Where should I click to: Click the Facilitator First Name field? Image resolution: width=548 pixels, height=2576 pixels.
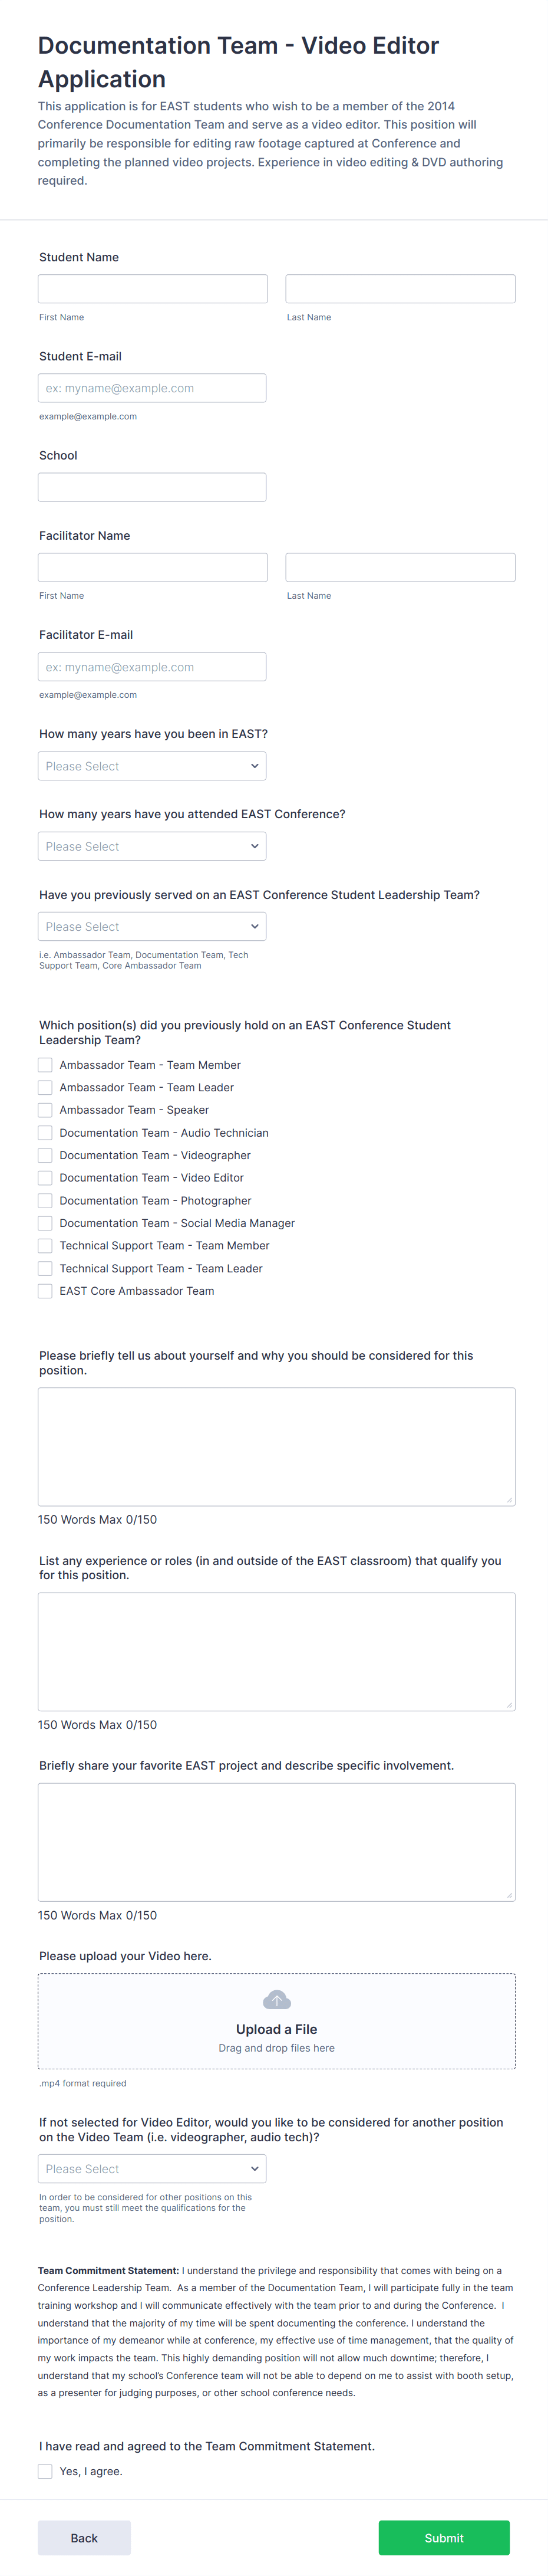pyautogui.click(x=151, y=566)
